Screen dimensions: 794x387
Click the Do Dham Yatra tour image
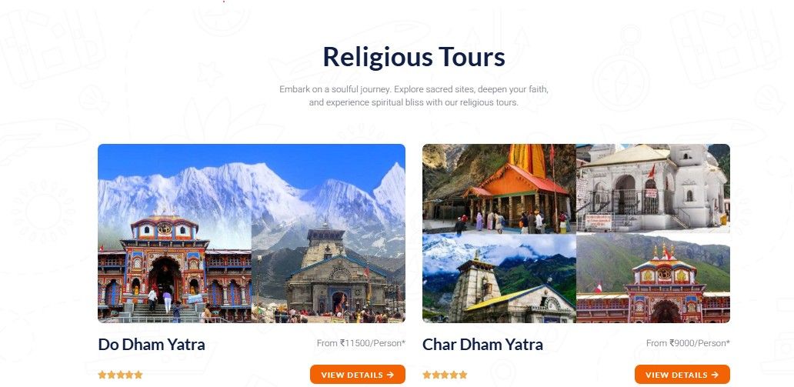252,233
